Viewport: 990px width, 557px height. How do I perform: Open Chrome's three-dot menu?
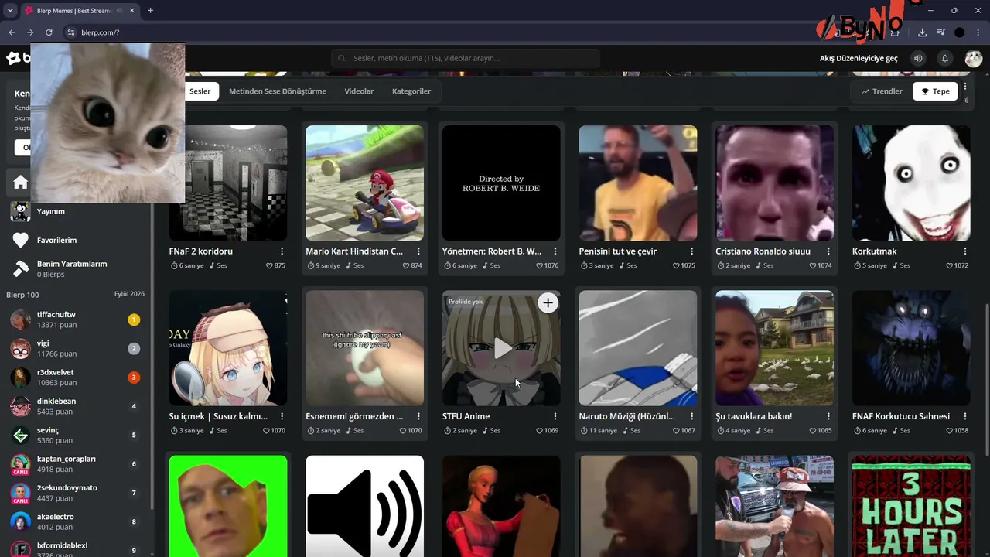coord(978,32)
